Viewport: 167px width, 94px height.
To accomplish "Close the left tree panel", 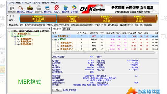I will tap(50, 28).
